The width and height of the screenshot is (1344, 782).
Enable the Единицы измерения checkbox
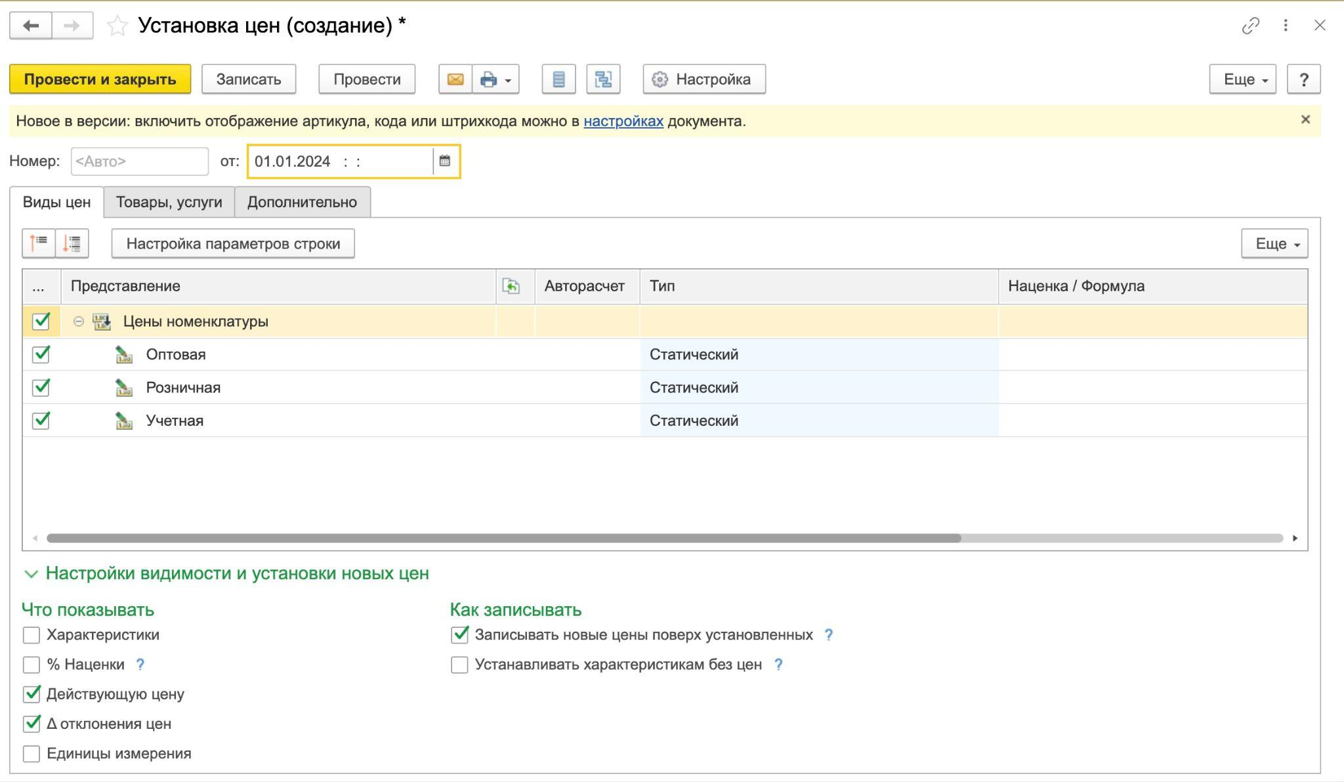pos(31,754)
